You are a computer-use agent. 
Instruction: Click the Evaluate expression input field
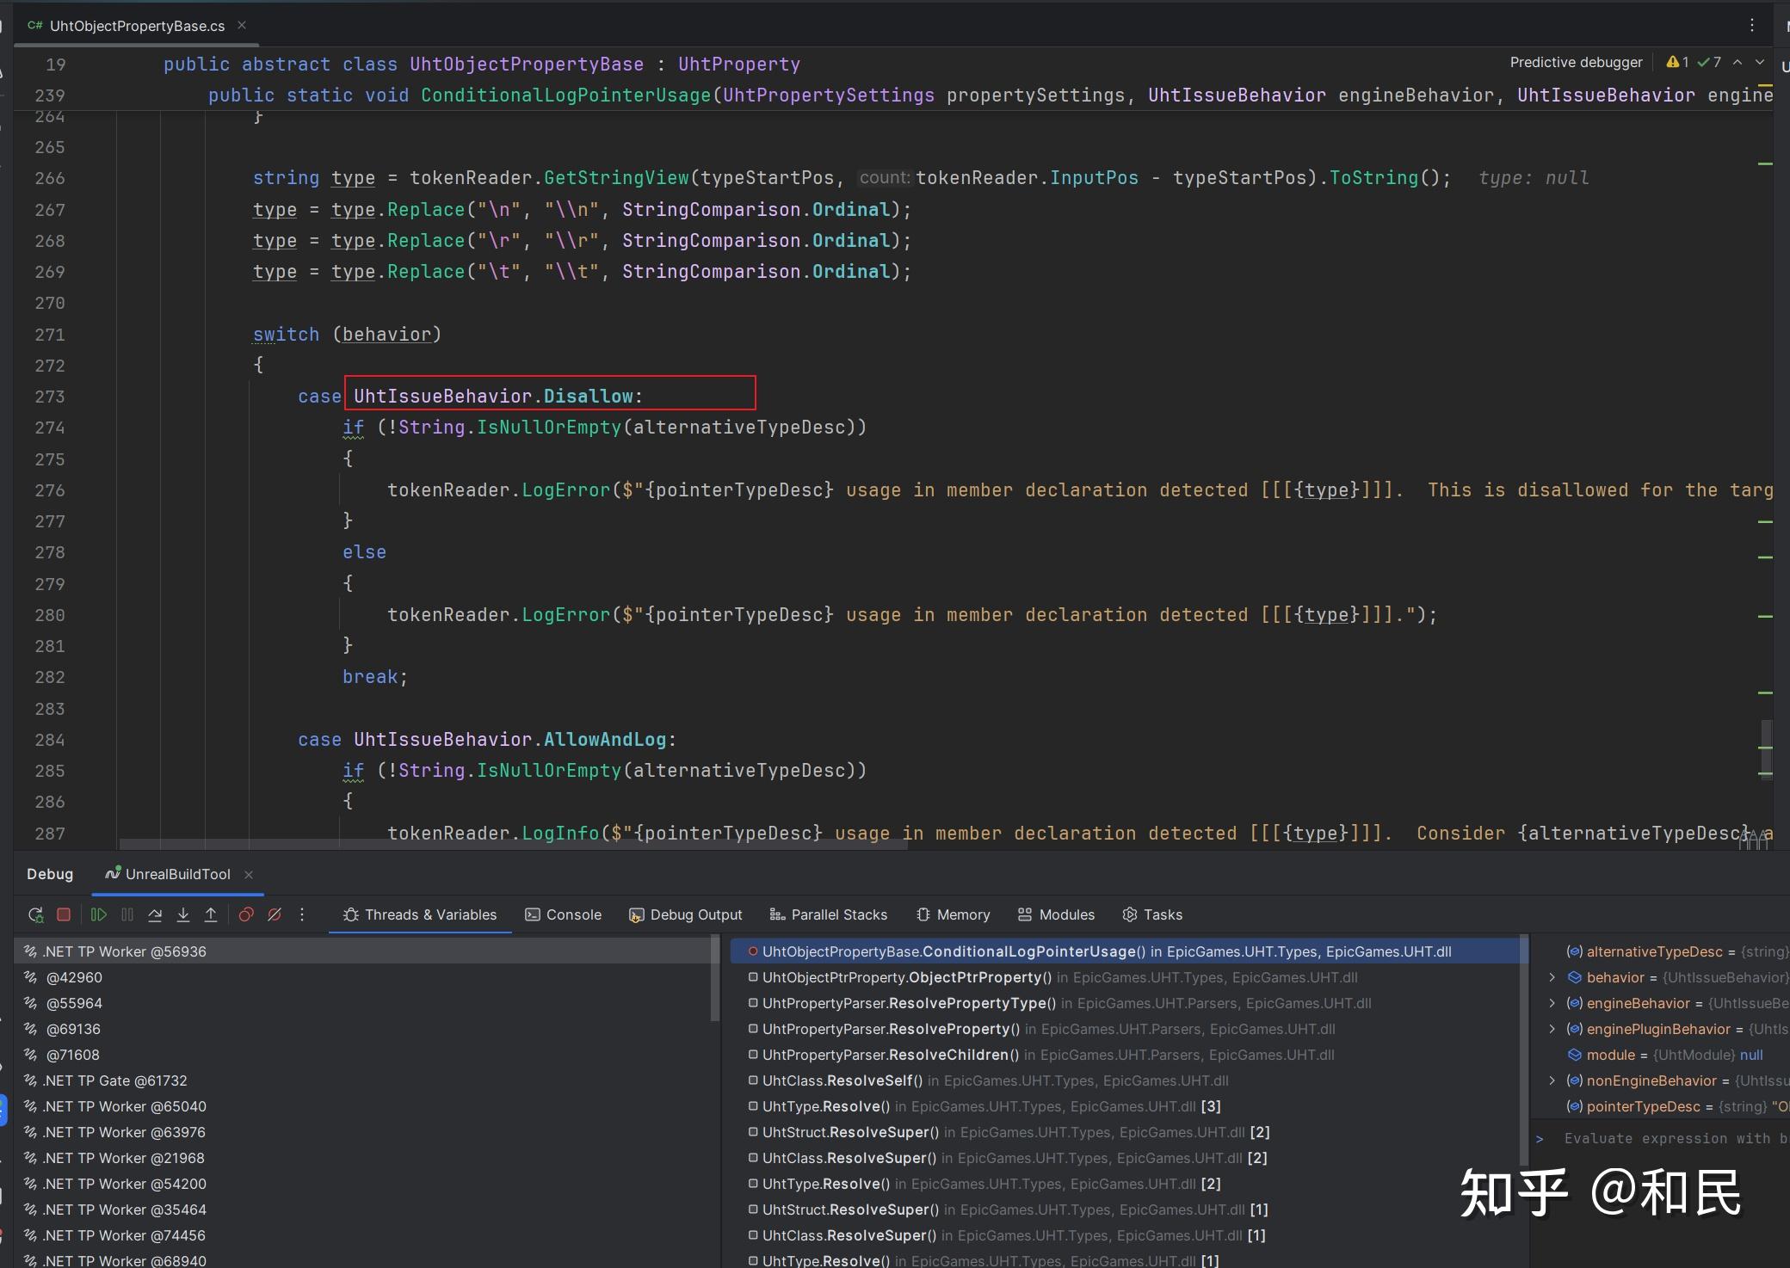click(1670, 1138)
